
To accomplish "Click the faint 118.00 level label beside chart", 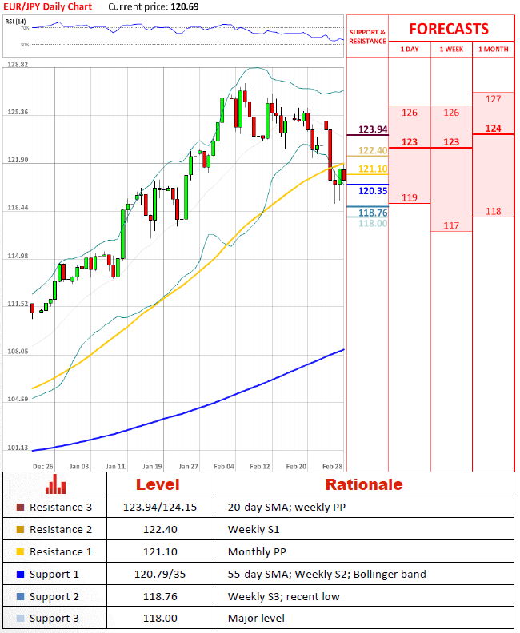I will pyautogui.click(x=373, y=223).
